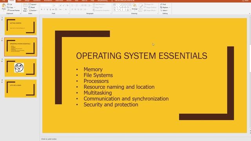This screenshot has height=141, width=251.
Task: Collapse the ribbon with the chevron
Action: 249,14
